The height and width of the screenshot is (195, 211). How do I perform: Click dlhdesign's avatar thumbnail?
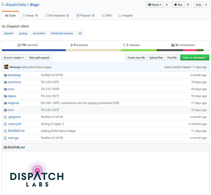click(6, 67)
